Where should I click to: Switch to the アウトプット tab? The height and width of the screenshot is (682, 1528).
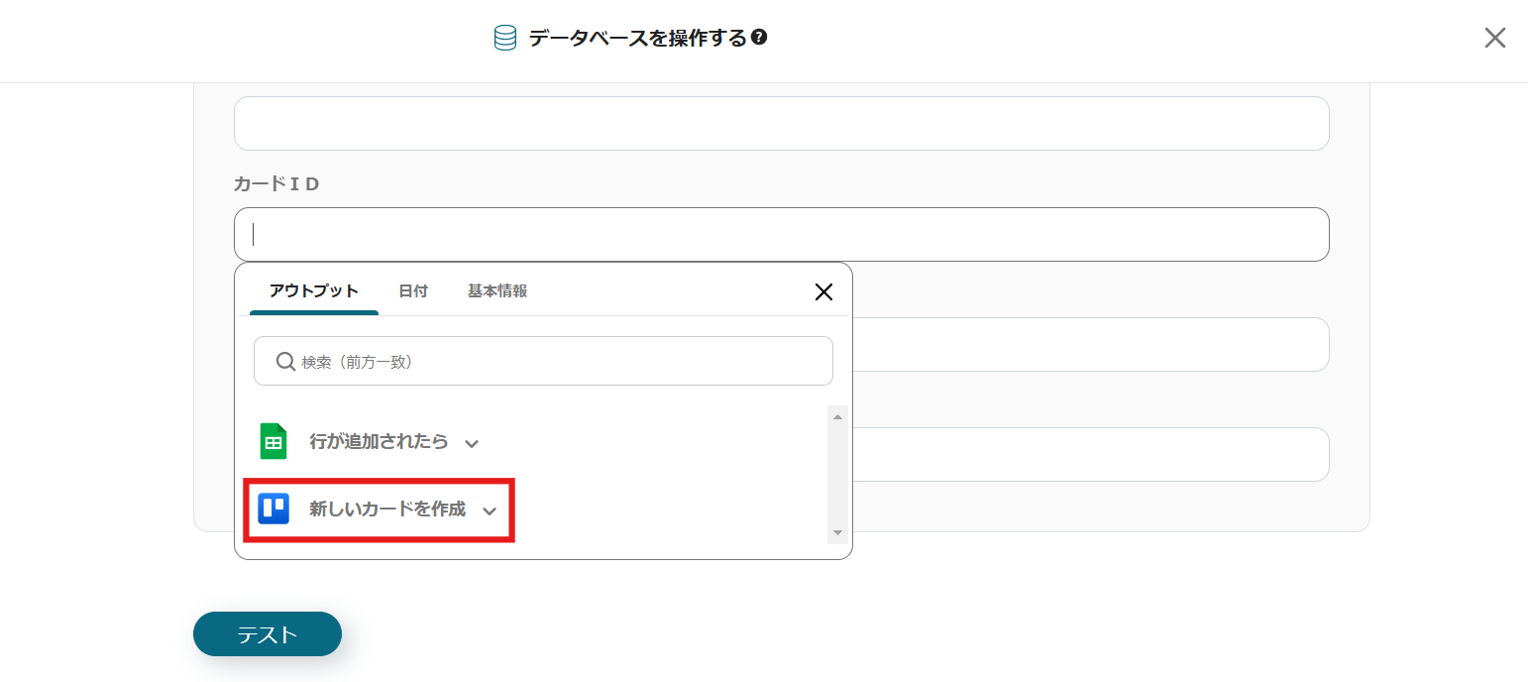click(313, 291)
